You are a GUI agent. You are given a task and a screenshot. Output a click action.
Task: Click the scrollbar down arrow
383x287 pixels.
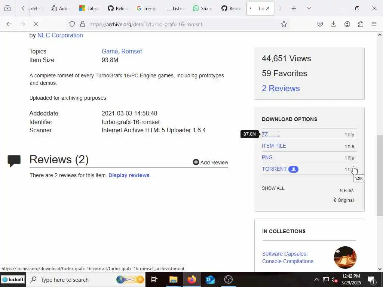[380, 269]
